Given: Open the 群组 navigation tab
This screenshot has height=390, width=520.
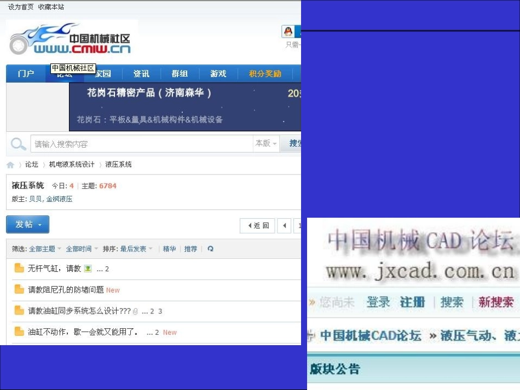Looking at the screenshot, I should (x=180, y=73).
